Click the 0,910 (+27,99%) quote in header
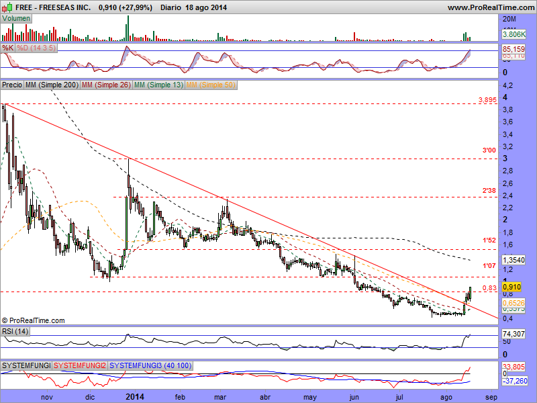Screen dimensions: 537x403 point(126,7)
